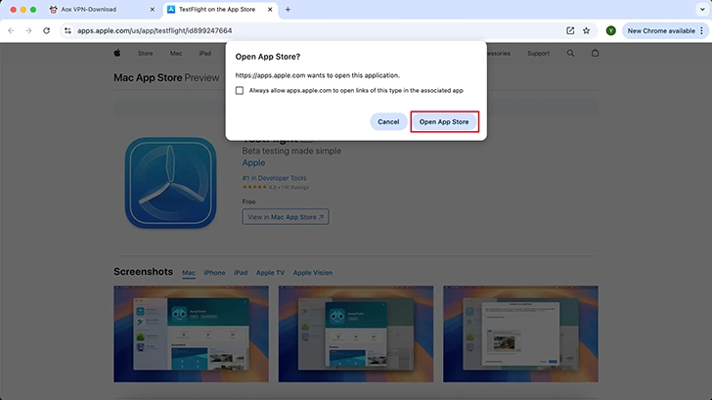Image resolution: width=712 pixels, height=400 pixels.
Task: Select TestFlight on the App Store tab
Action: pyautogui.click(x=217, y=9)
